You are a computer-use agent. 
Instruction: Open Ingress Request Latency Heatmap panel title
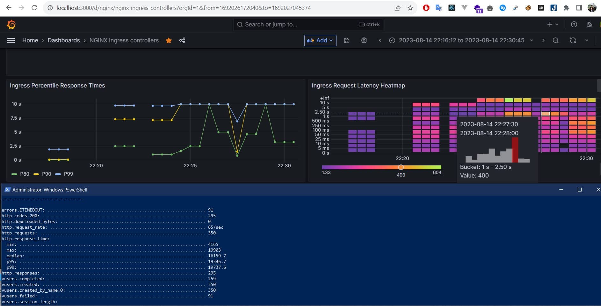click(358, 86)
